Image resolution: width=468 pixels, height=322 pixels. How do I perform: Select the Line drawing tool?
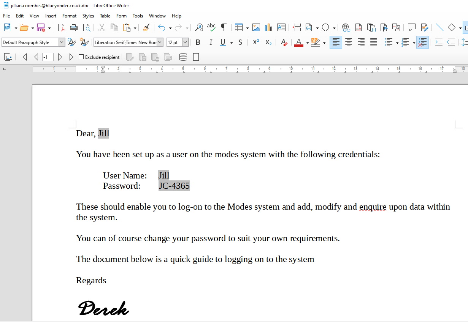439,28
